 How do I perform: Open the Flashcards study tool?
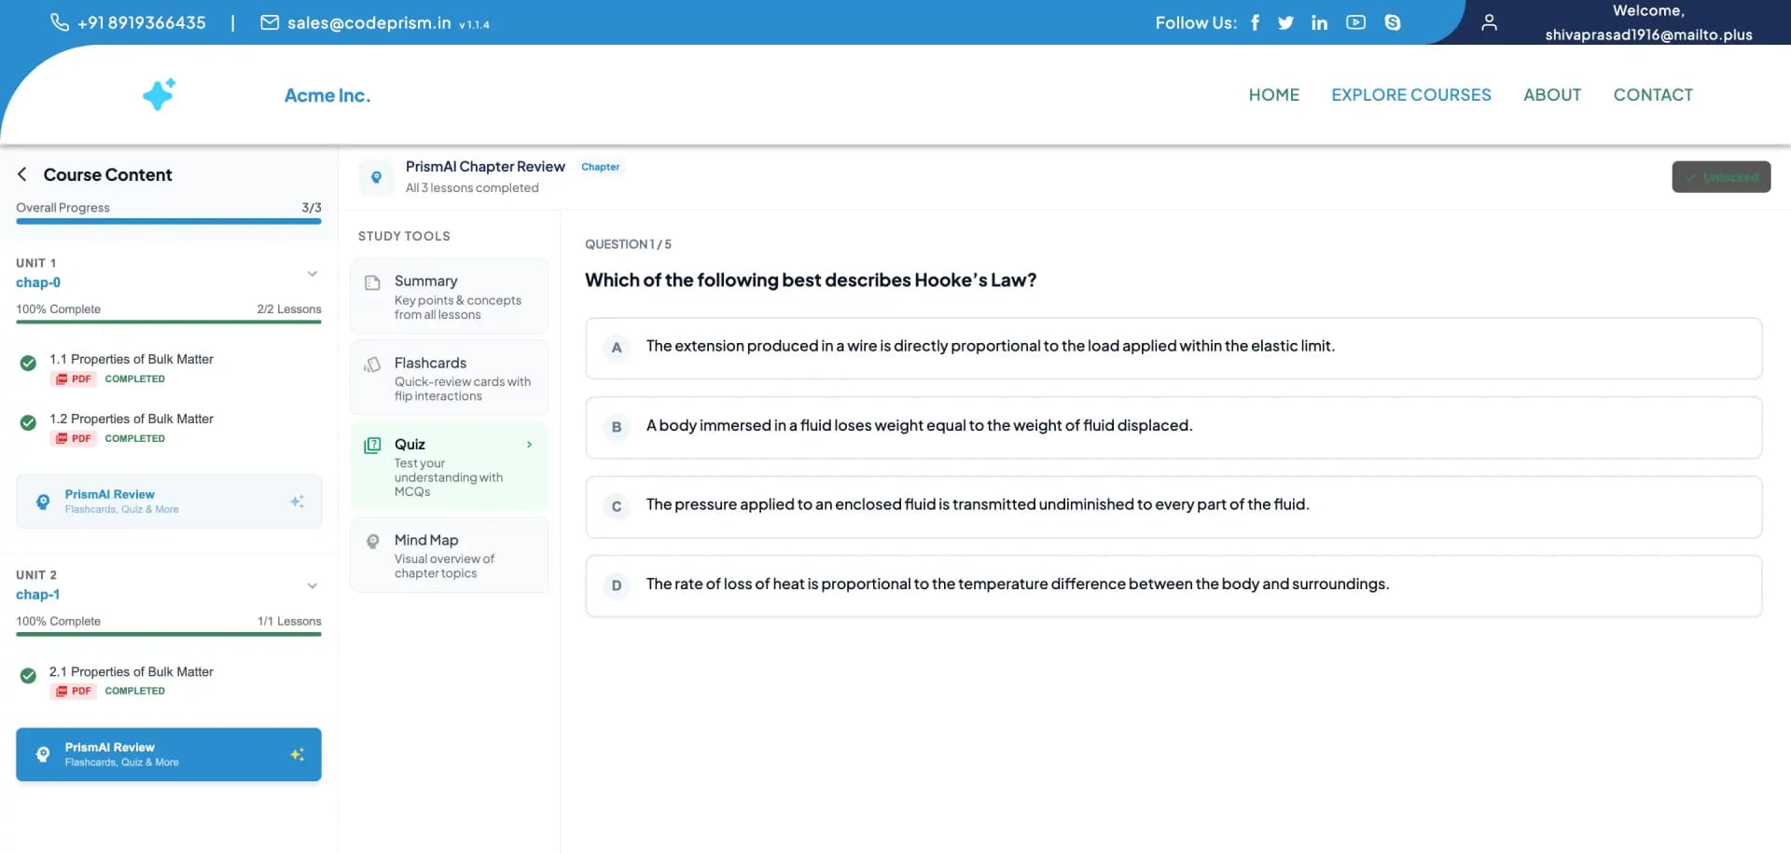pyautogui.click(x=449, y=378)
